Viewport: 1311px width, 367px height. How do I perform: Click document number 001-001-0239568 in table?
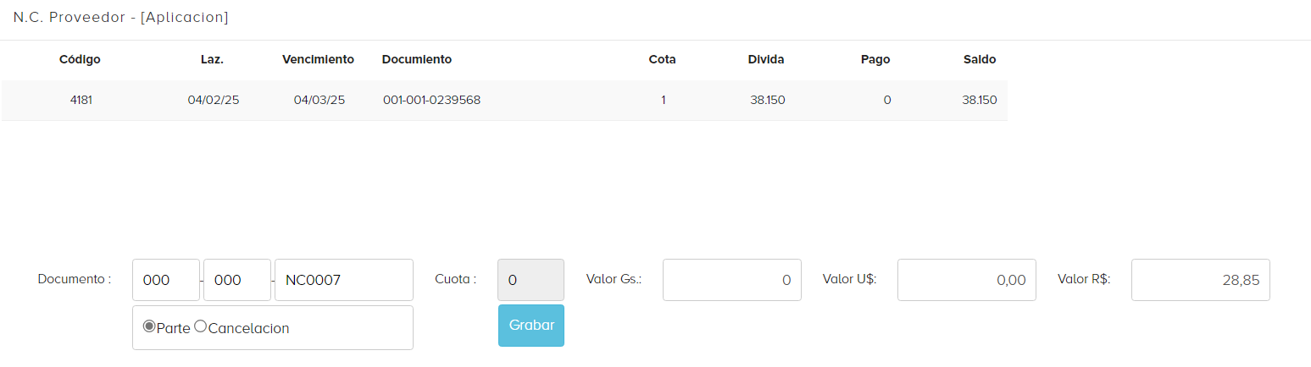(x=431, y=100)
